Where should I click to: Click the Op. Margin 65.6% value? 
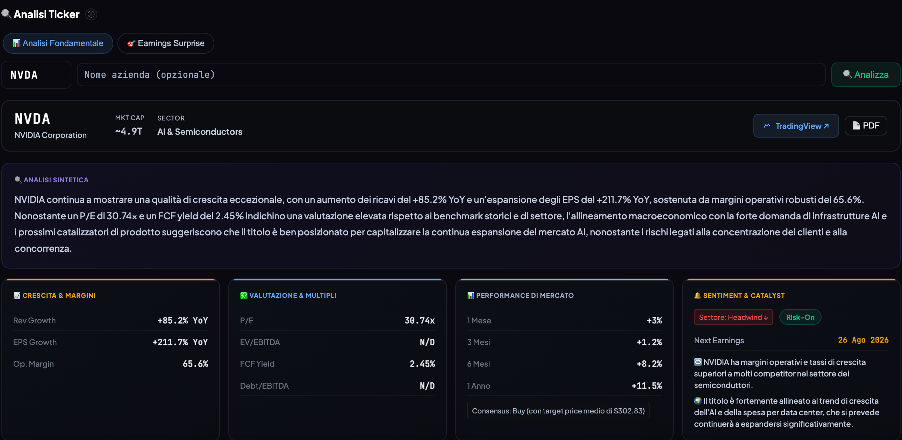click(195, 364)
